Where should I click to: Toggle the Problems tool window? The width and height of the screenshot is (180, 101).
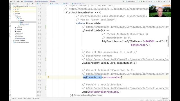click(28, 98)
